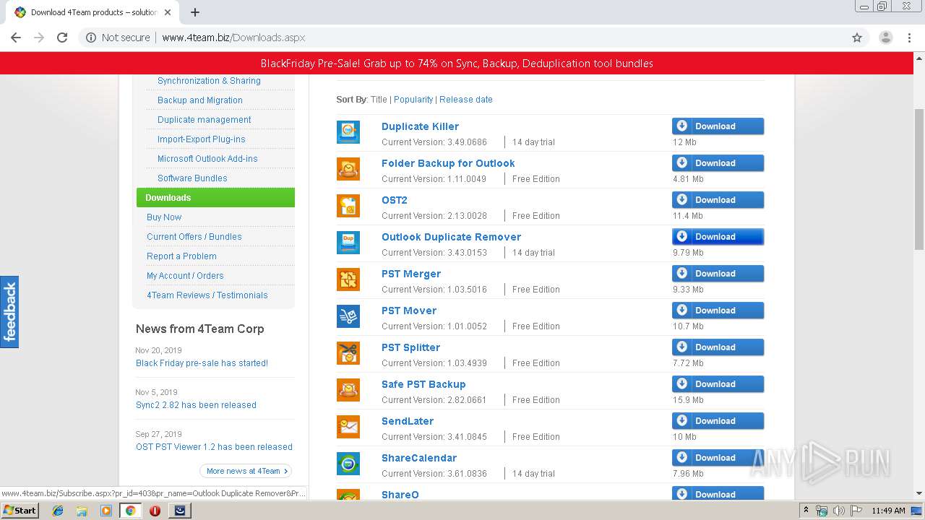Viewport: 925px width, 520px height.
Task: Open the media player taskbar icon
Action: pos(106,511)
